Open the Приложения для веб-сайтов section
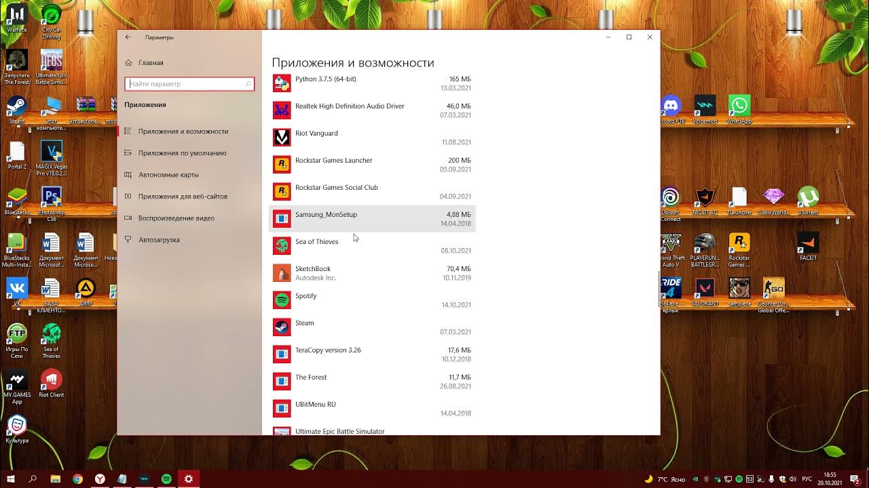 point(189,197)
